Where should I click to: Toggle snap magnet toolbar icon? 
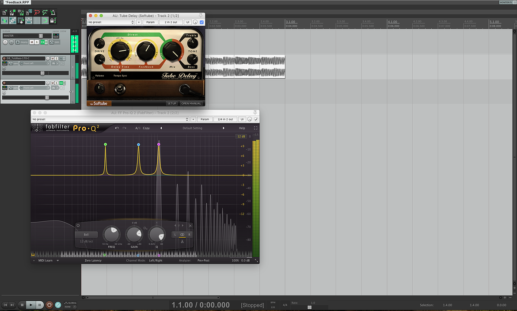(45, 20)
